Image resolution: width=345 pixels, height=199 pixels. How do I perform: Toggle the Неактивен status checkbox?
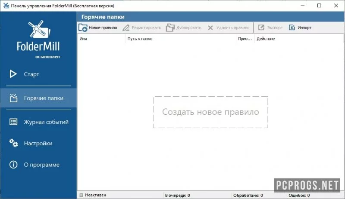pos(81,195)
